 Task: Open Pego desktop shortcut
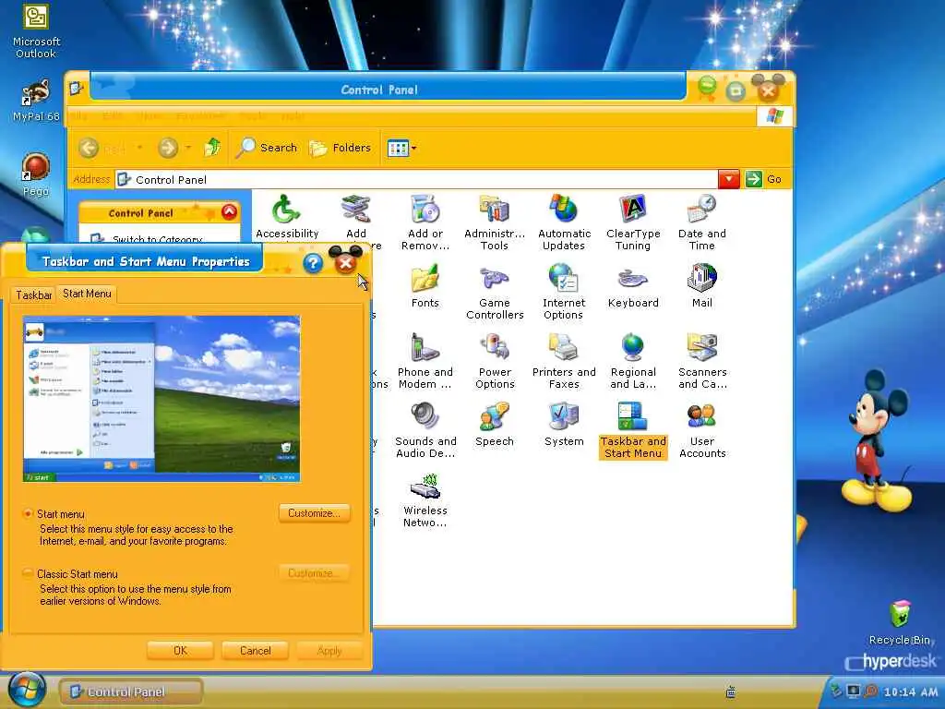point(36,175)
